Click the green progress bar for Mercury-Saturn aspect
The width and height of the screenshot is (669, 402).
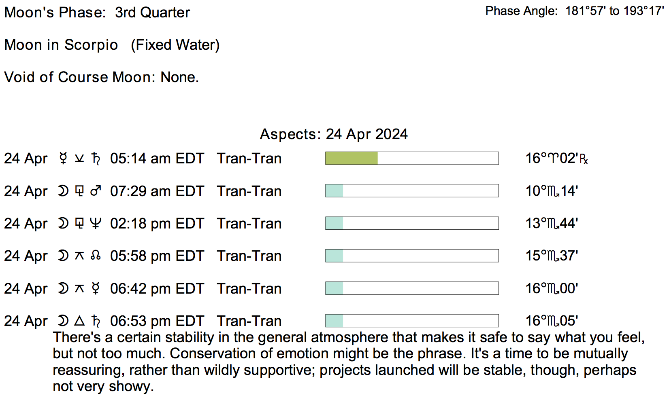[x=352, y=158]
